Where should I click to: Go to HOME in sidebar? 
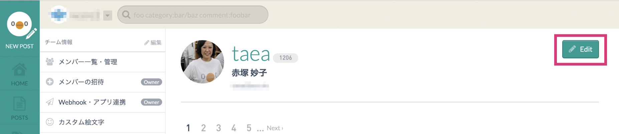[19, 74]
